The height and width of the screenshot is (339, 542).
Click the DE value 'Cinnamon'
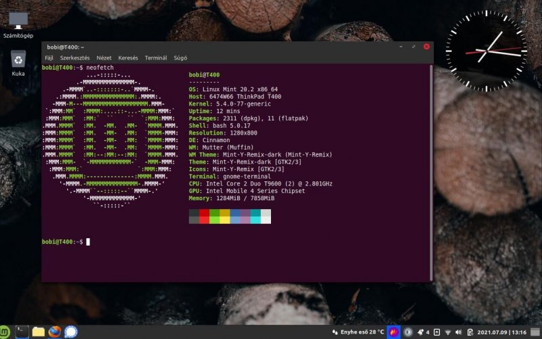click(216, 140)
